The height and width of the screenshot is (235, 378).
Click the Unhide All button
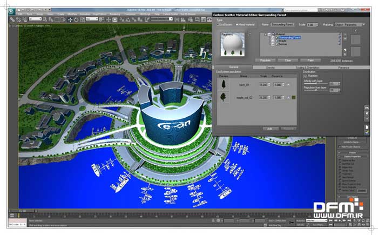coord(352,138)
